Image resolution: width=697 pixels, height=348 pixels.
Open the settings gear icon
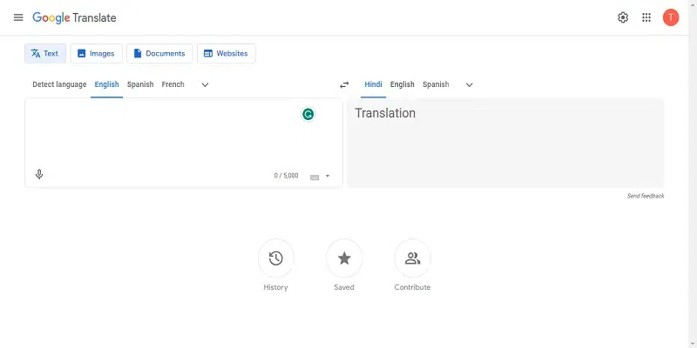623,17
